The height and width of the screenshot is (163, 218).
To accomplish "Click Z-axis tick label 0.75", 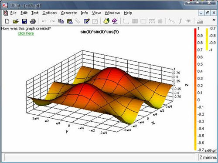I will (177, 73).
